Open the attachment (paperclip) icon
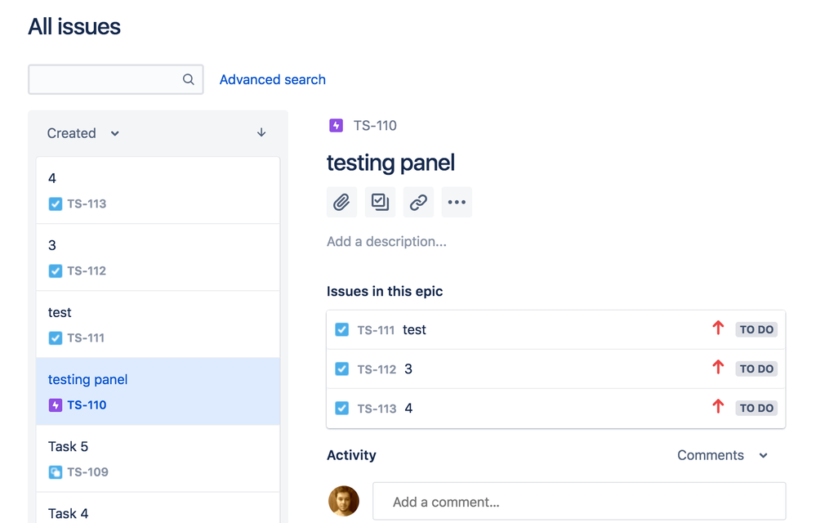This screenshot has width=816, height=523. [x=341, y=202]
